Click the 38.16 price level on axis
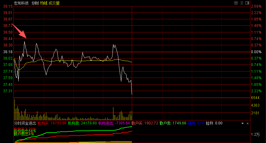This screenshot has width=266, height=143. 8,52
